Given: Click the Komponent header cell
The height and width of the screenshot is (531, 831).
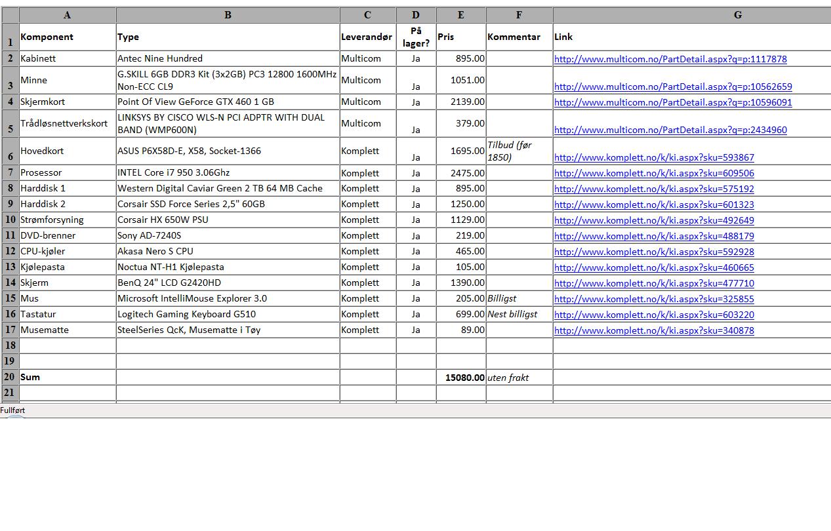Looking at the screenshot, I should [68, 37].
